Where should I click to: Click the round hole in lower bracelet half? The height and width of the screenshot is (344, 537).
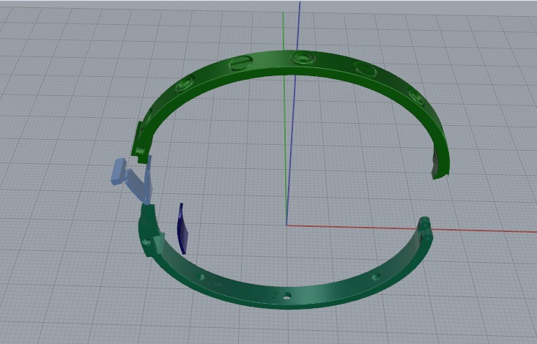(286, 296)
